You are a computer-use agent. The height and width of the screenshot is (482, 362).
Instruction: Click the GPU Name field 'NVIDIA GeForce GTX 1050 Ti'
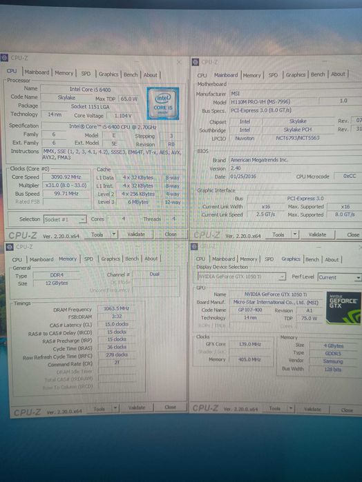click(276, 294)
